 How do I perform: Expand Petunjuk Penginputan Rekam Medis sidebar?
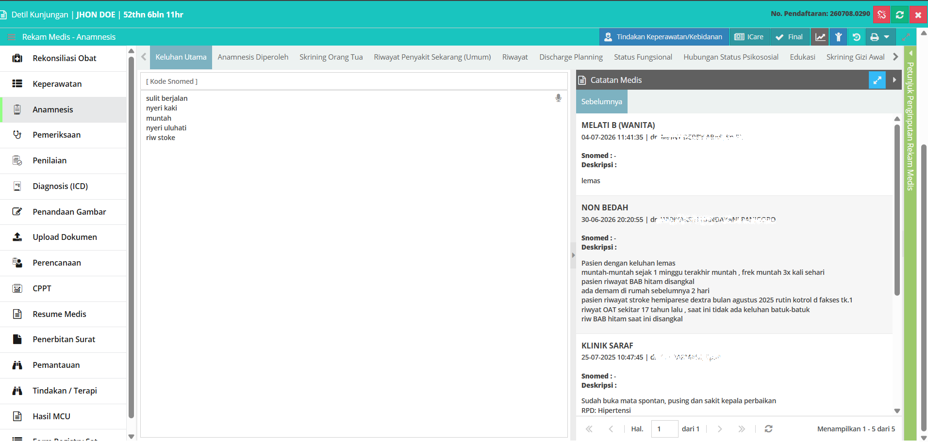pyautogui.click(x=911, y=126)
